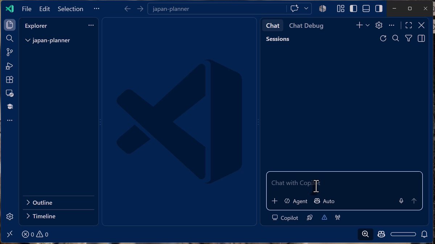Open the File menu

[x=26, y=9]
